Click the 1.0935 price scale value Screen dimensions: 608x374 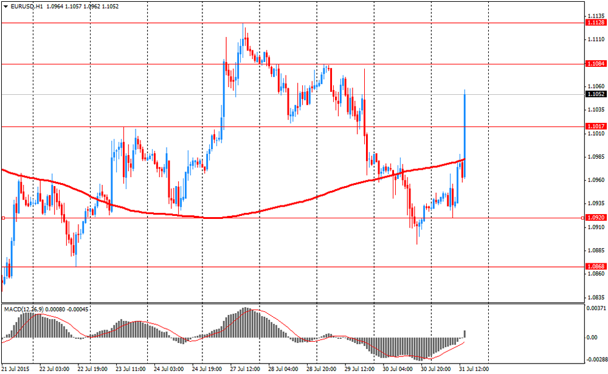[x=596, y=203]
